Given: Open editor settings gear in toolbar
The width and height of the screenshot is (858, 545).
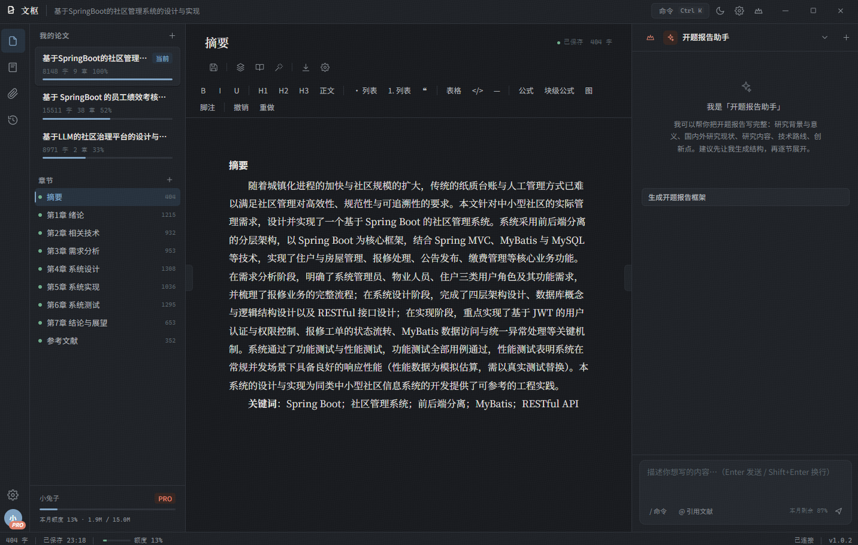Looking at the screenshot, I should tap(325, 67).
